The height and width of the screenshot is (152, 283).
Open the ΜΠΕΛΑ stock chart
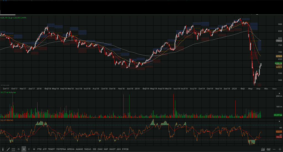[71, 149]
